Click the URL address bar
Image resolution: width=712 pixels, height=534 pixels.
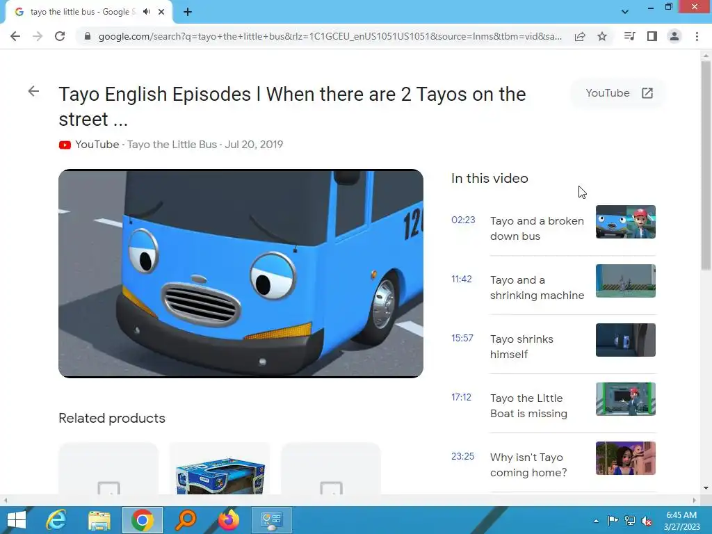[330, 36]
